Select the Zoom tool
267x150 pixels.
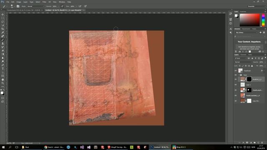tap(3, 83)
